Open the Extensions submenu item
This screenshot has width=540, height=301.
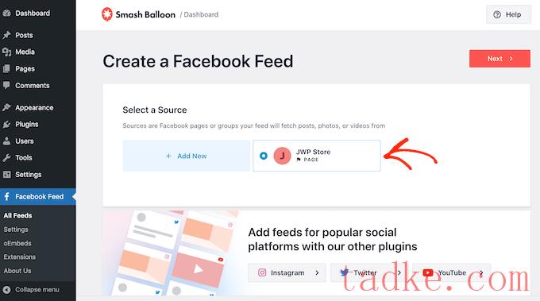pos(20,257)
